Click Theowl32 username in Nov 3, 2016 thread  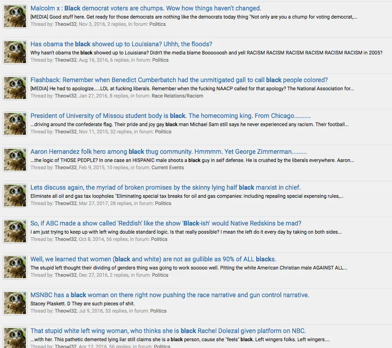click(65, 24)
